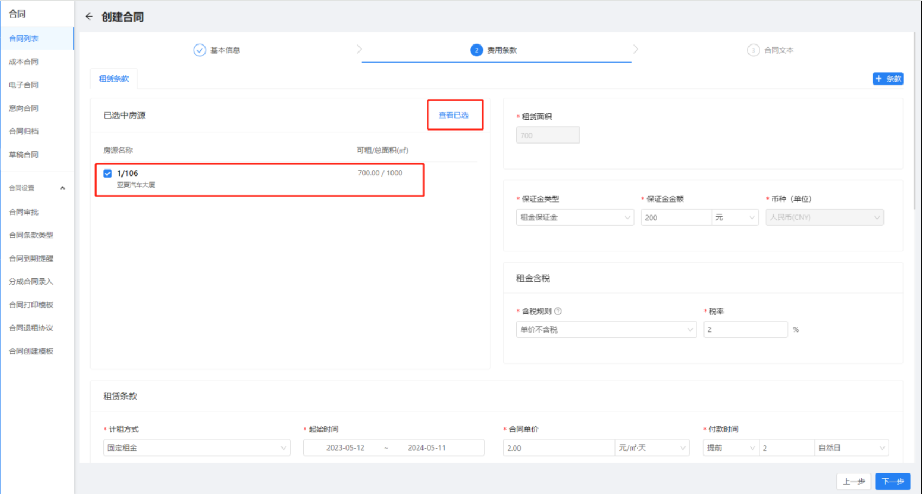Click the 基本信息 step checkmark icon

[x=200, y=50]
